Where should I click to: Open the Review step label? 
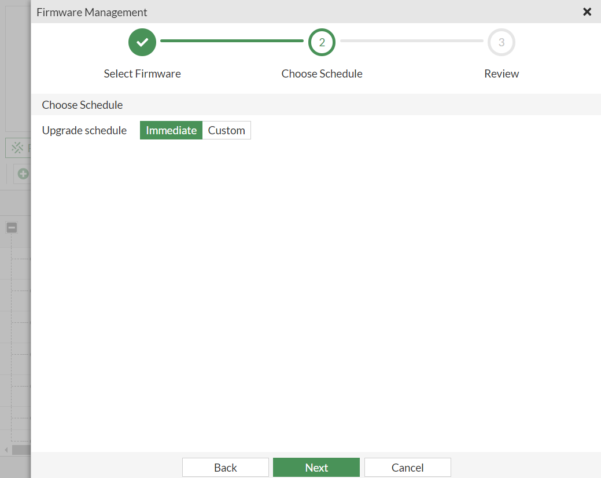coord(501,73)
